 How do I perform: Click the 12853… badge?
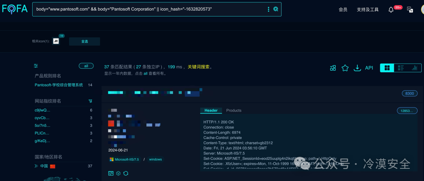407,110
